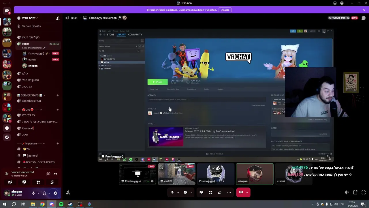
Task: Open output device options in user panel
Action: click(49, 193)
